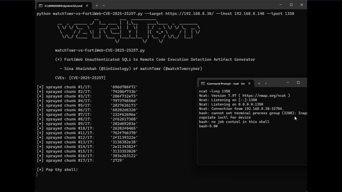Click sprayed chunk #2/17 line
The height and width of the screenshot is (192, 342).
[x=87, y=92]
